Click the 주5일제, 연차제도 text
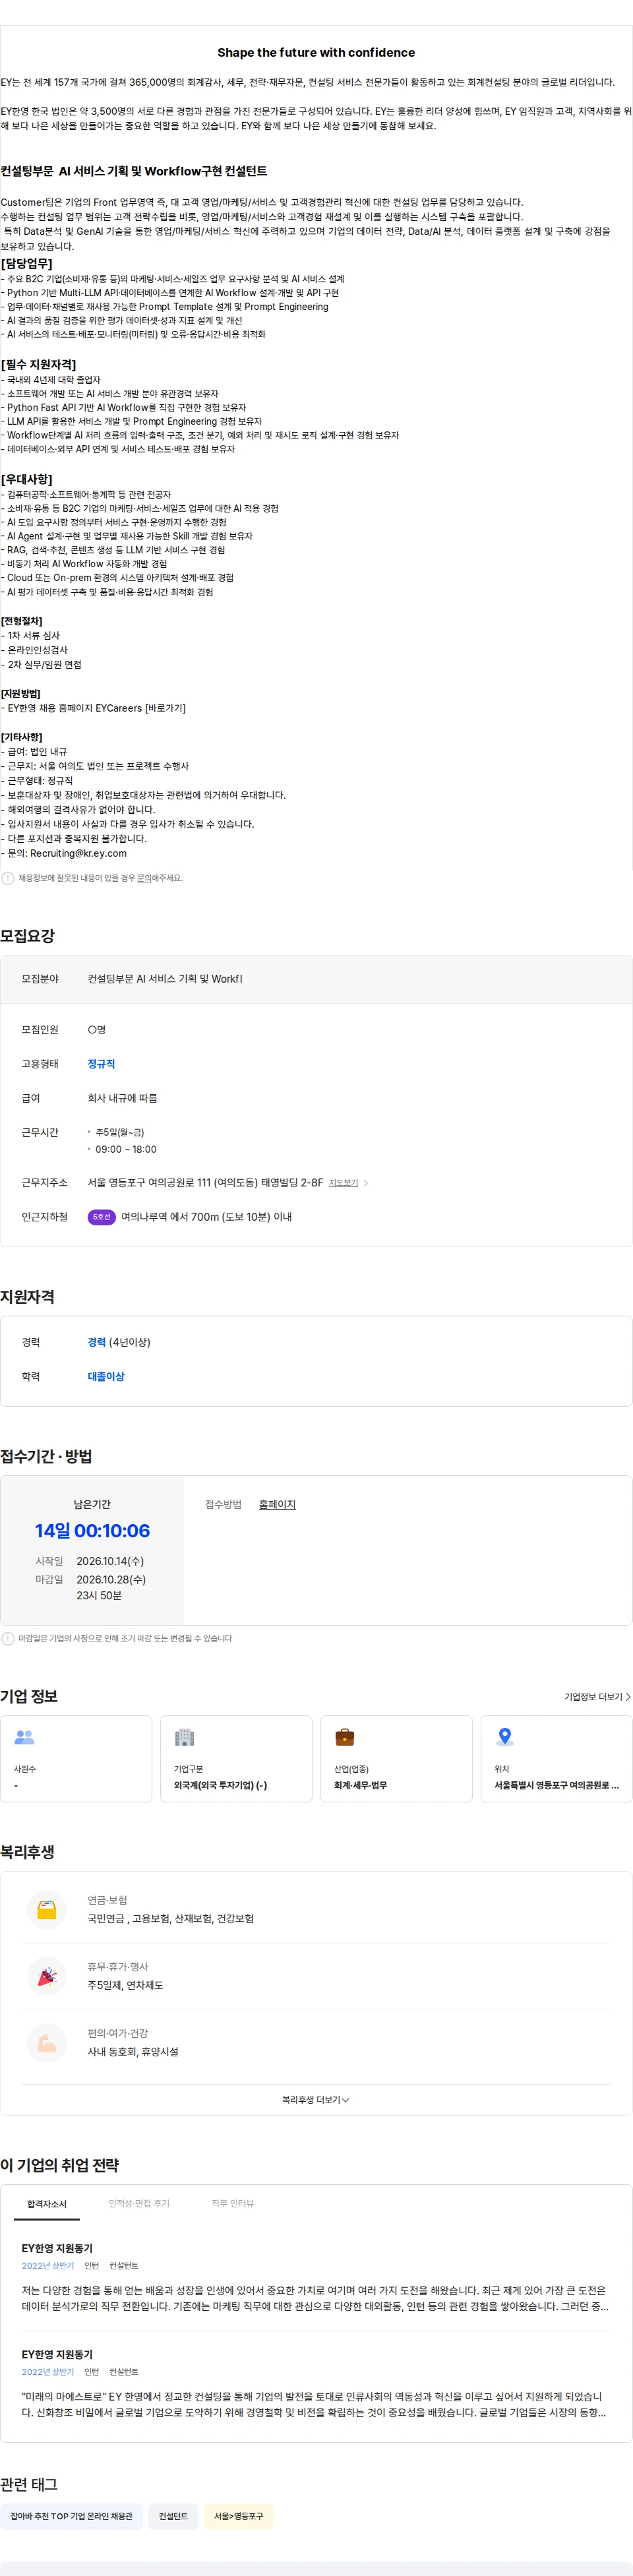This screenshot has width=633, height=2576. (x=125, y=1985)
